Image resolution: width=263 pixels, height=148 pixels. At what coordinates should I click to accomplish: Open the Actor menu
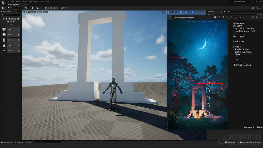point(42,1)
